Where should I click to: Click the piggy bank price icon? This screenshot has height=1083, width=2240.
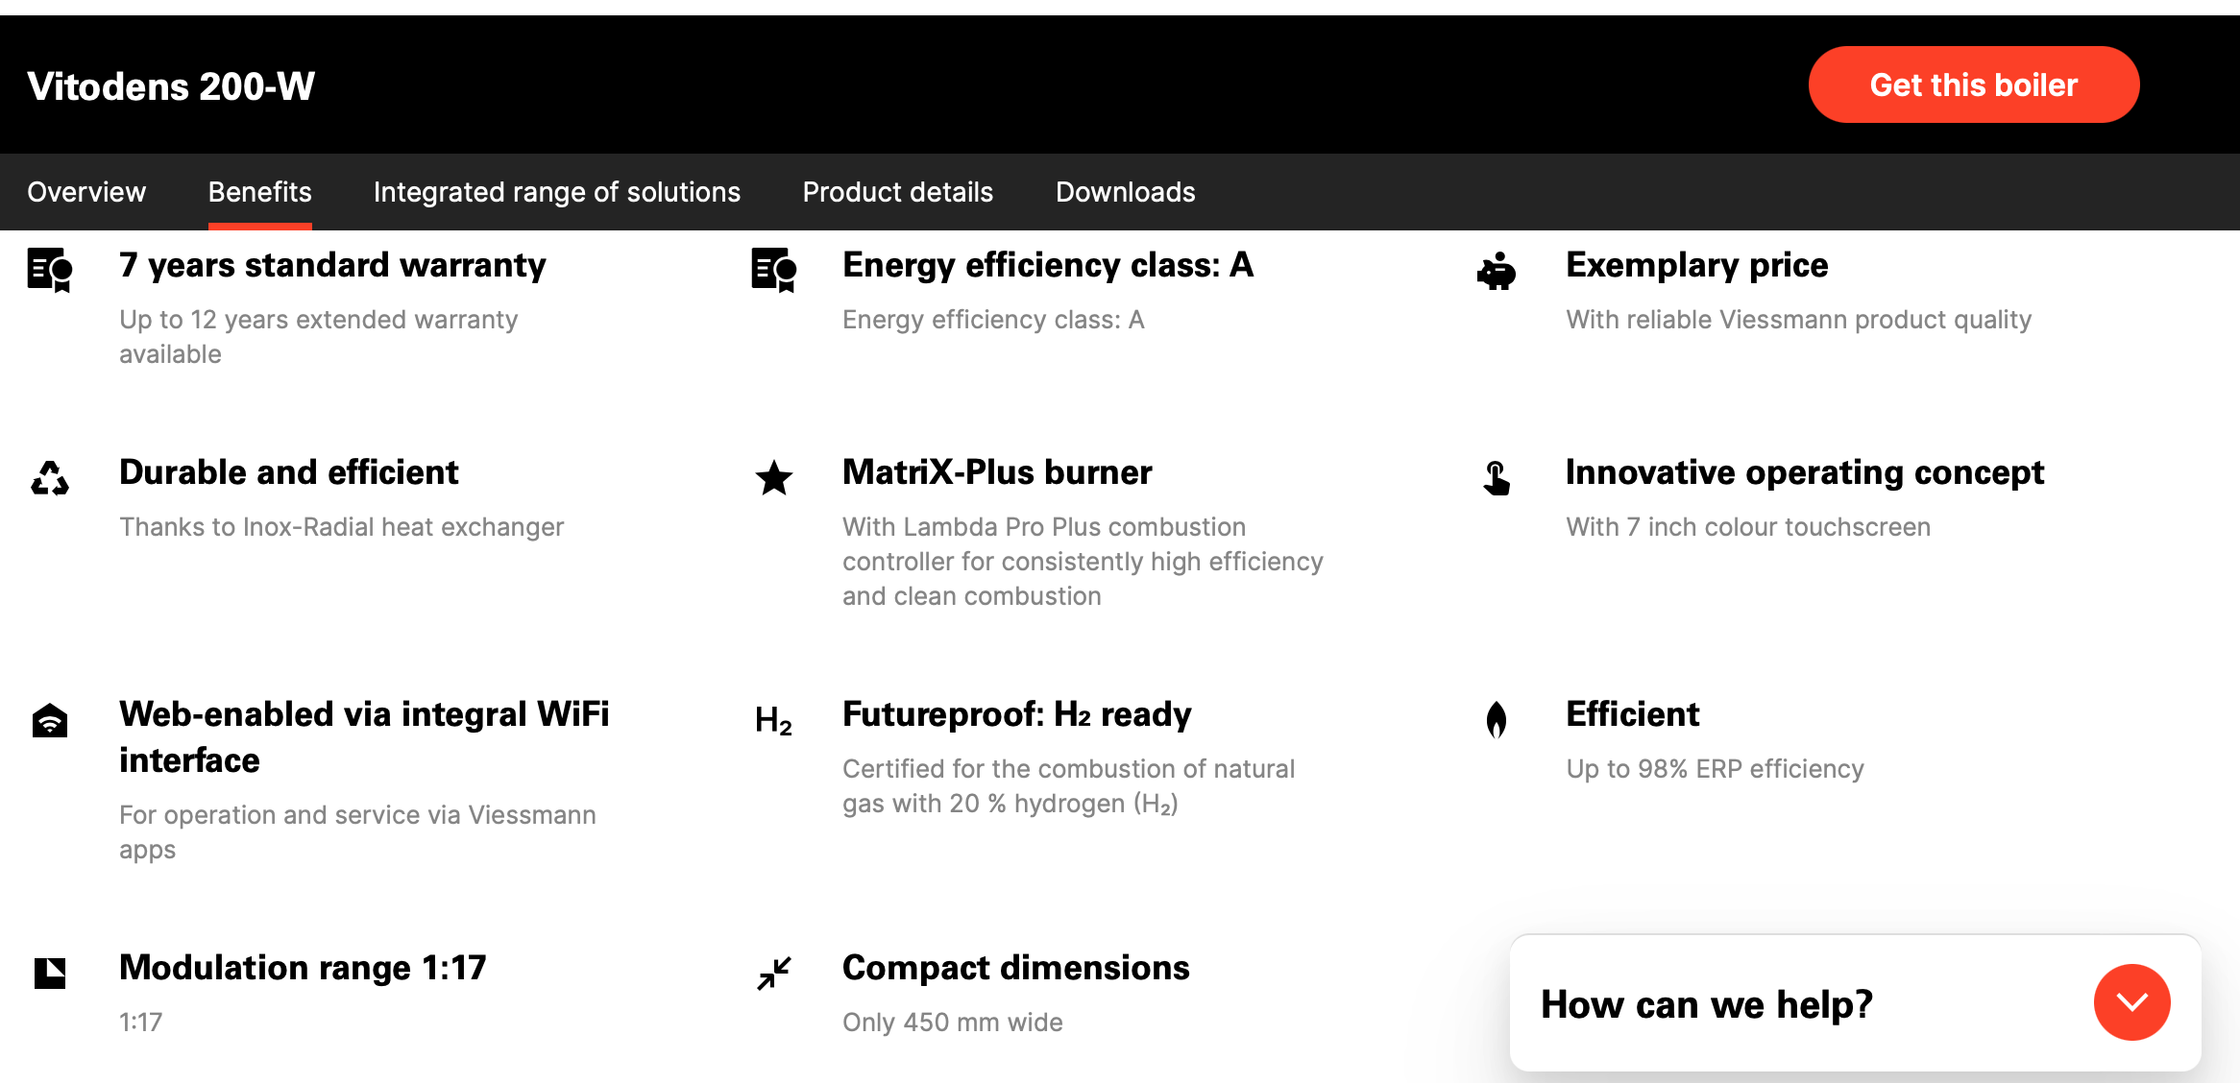pyautogui.click(x=1497, y=272)
